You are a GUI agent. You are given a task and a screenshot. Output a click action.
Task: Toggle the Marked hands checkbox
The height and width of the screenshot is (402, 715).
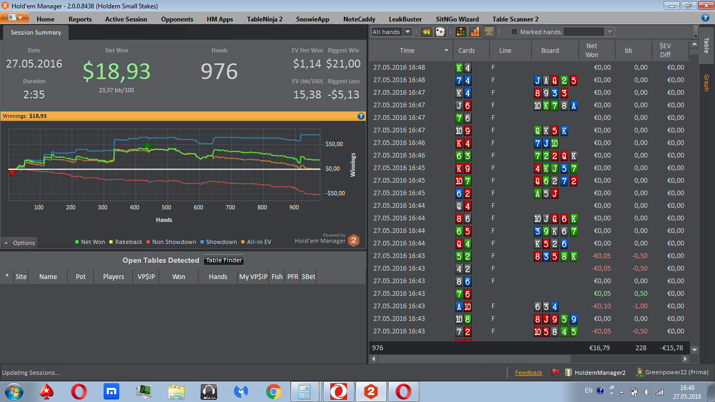[514, 32]
